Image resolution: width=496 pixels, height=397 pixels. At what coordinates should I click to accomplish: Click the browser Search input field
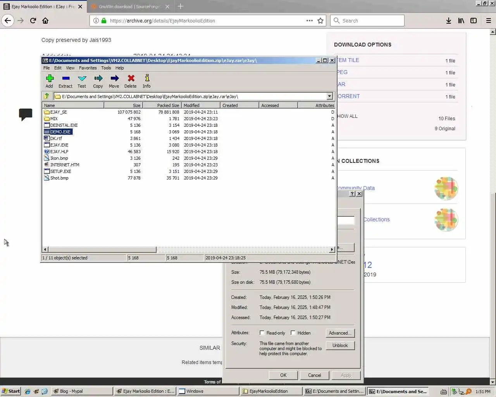pyautogui.click(x=367, y=21)
